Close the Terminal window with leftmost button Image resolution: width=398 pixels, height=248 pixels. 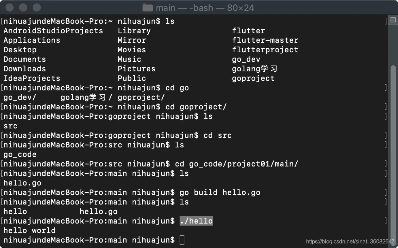10,7
